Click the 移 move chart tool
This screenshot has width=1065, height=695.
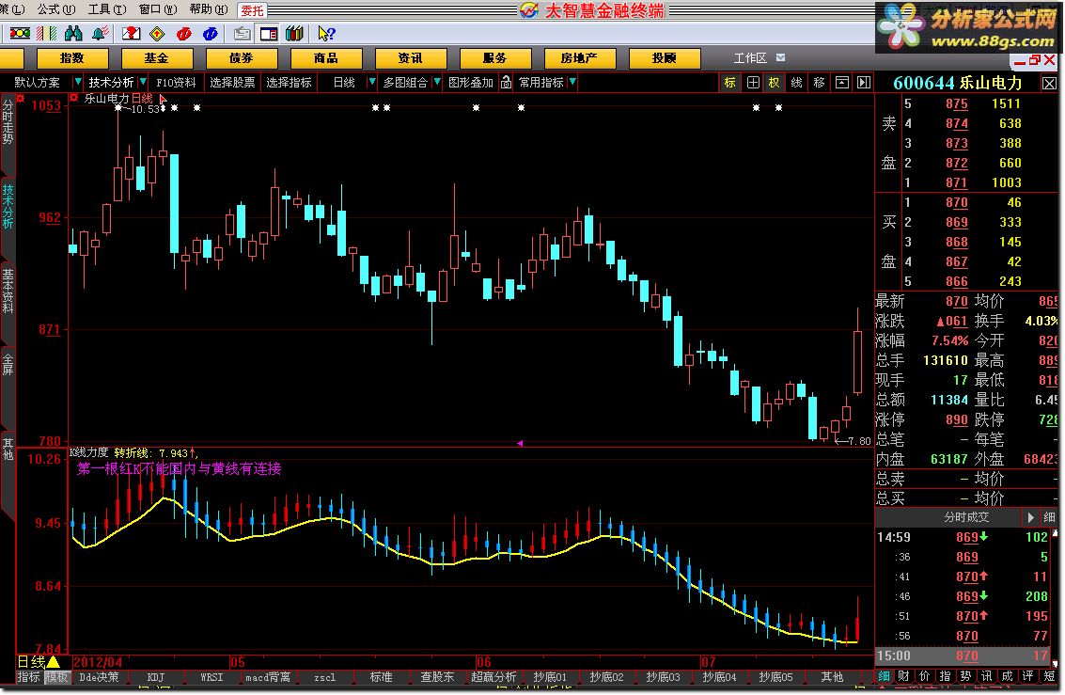click(x=819, y=82)
